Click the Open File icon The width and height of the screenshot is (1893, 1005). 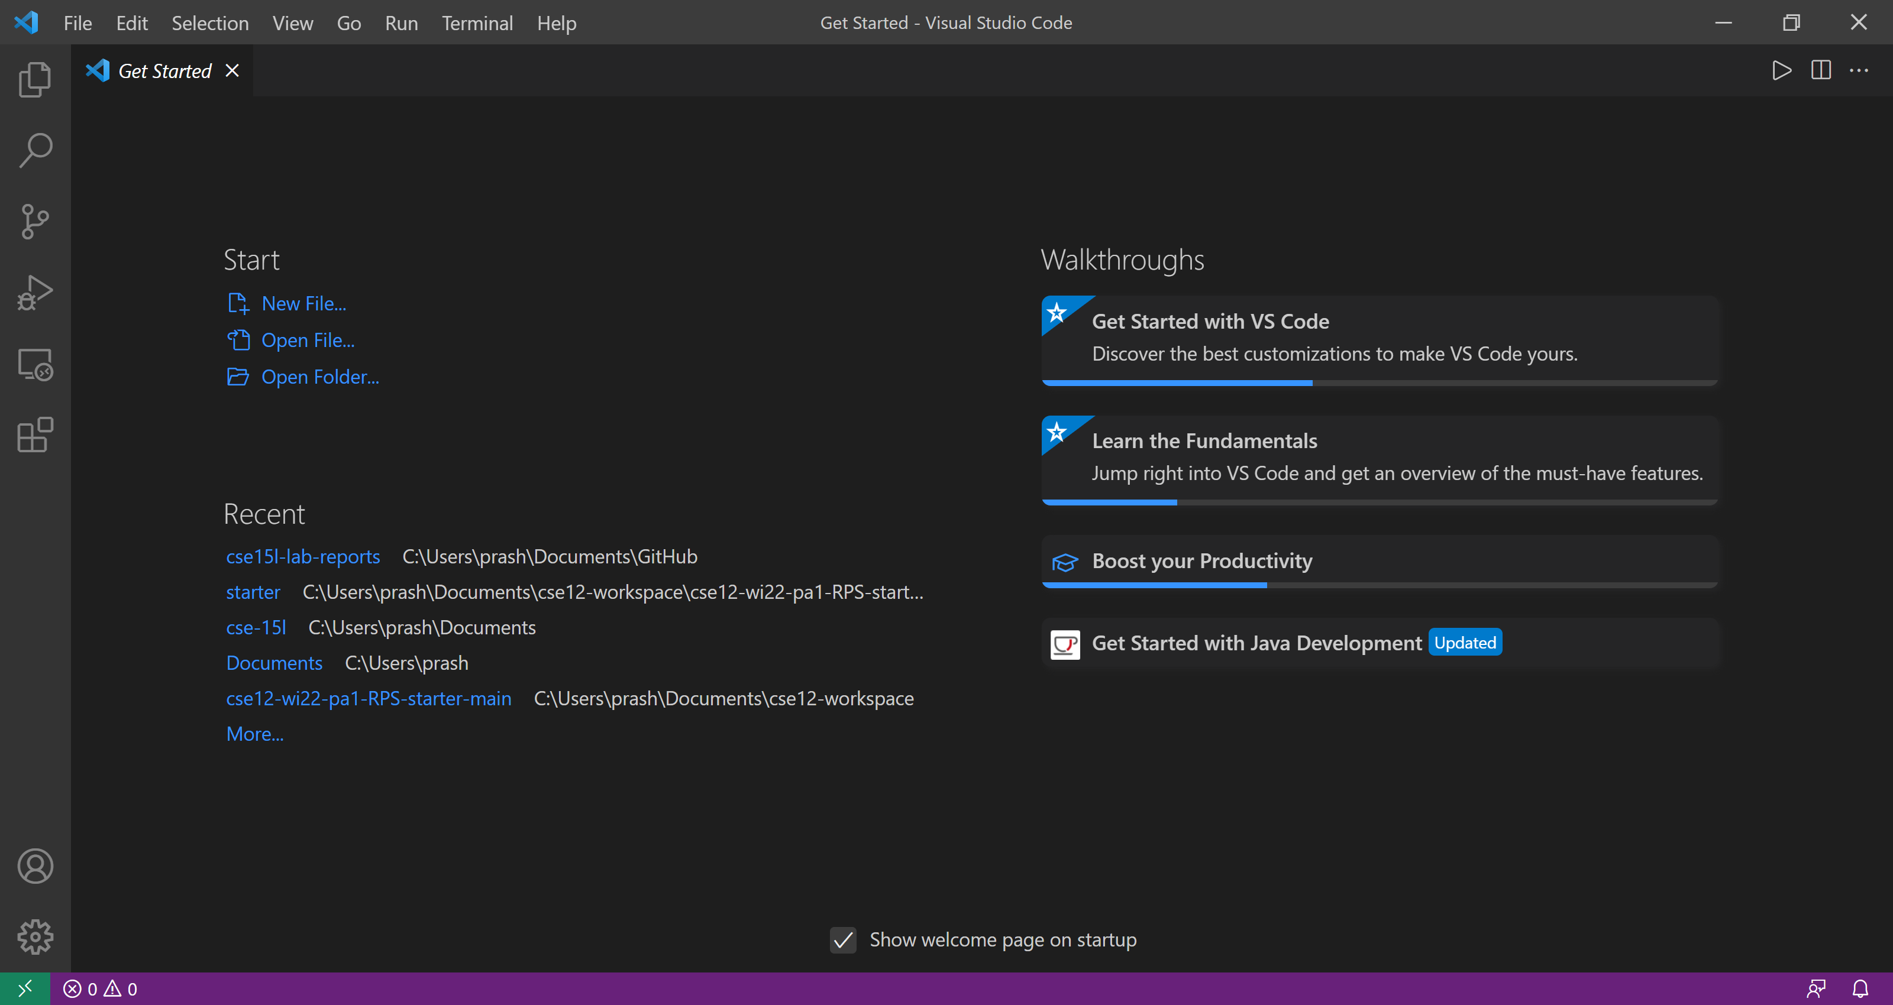(238, 340)
